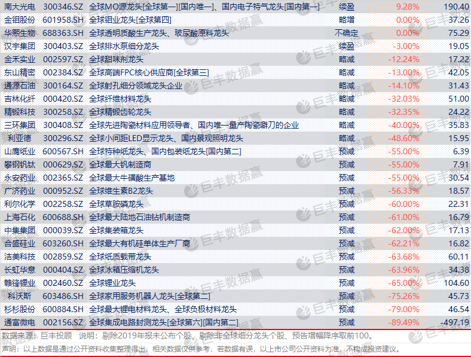Image resolution: width=471 pixels, height=357 pixels.
Task: Select the stock name 利尔化学
Action: point(20,204)
